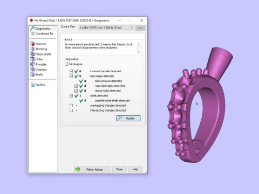
Task: Switch to Noise Shells section
Action: [x=43, y=54]
